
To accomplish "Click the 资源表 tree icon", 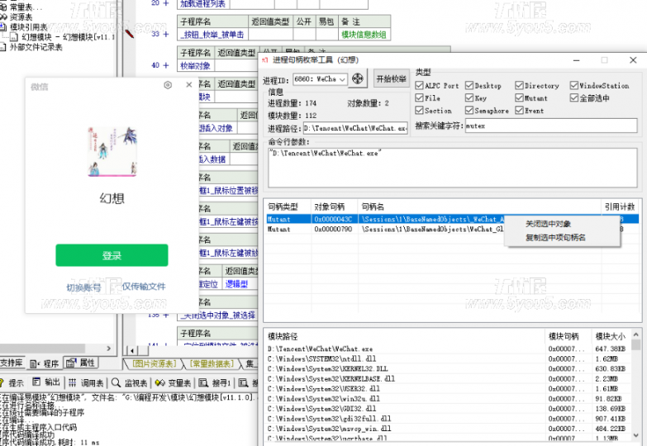I will [3, 17].
